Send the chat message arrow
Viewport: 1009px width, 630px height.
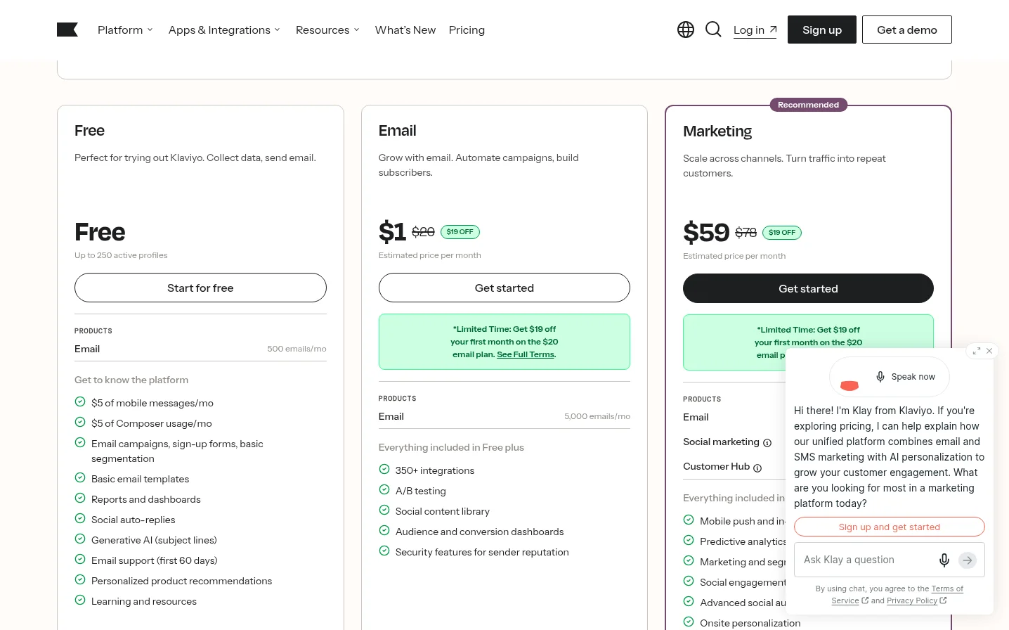(x=968, y=560)
